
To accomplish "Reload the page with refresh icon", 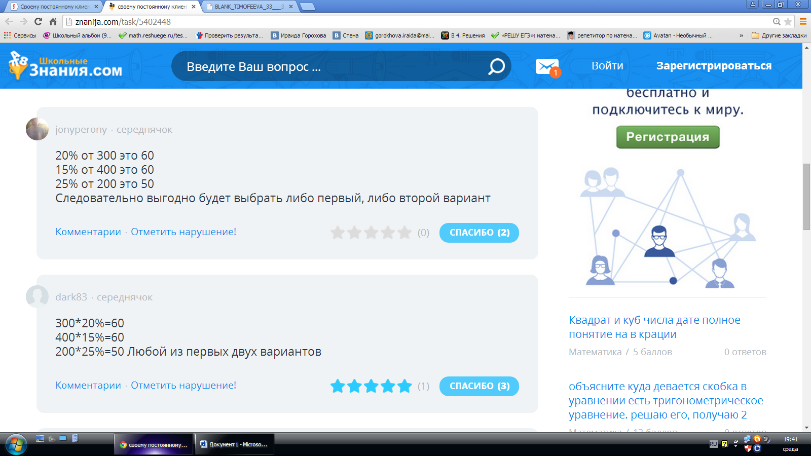I will (38, 21).
